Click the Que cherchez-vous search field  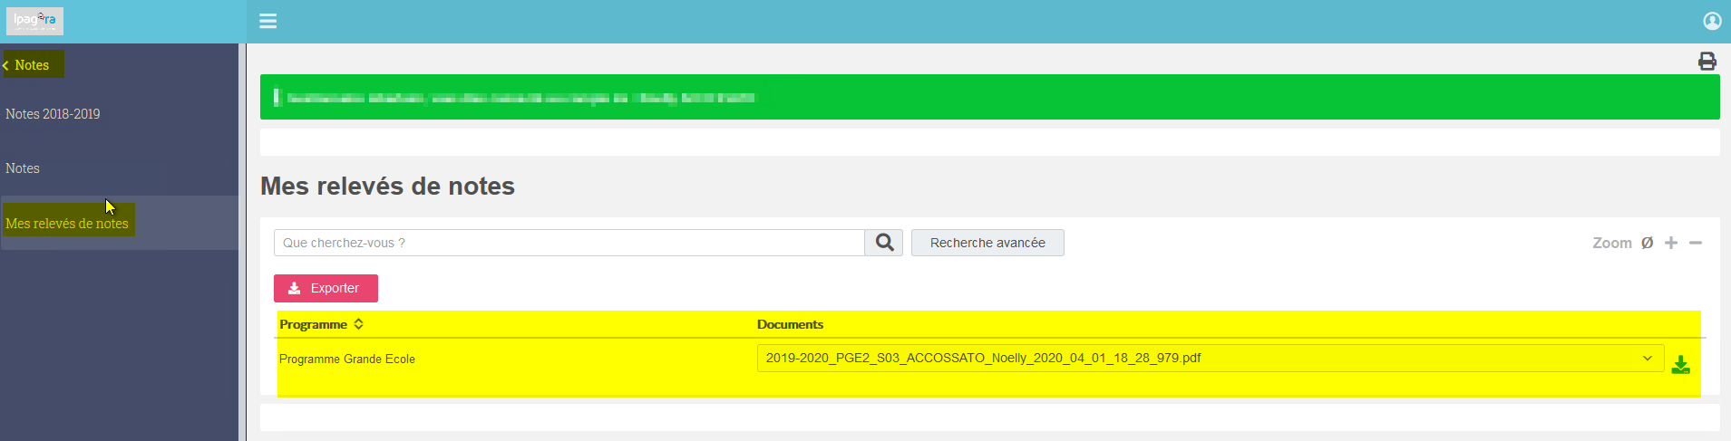coord(569,243)
